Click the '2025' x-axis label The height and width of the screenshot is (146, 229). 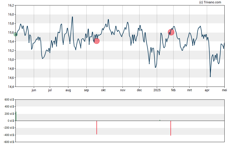[157, 90]
